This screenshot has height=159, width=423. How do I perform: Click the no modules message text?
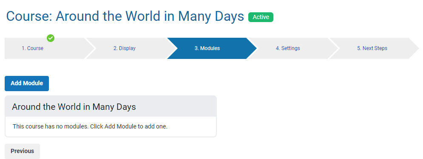pos(90,126)
